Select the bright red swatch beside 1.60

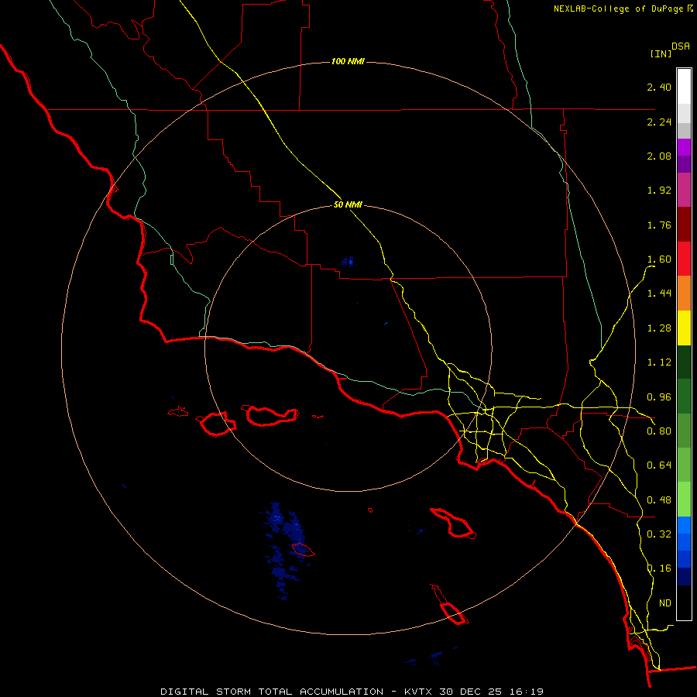point(684,259)
